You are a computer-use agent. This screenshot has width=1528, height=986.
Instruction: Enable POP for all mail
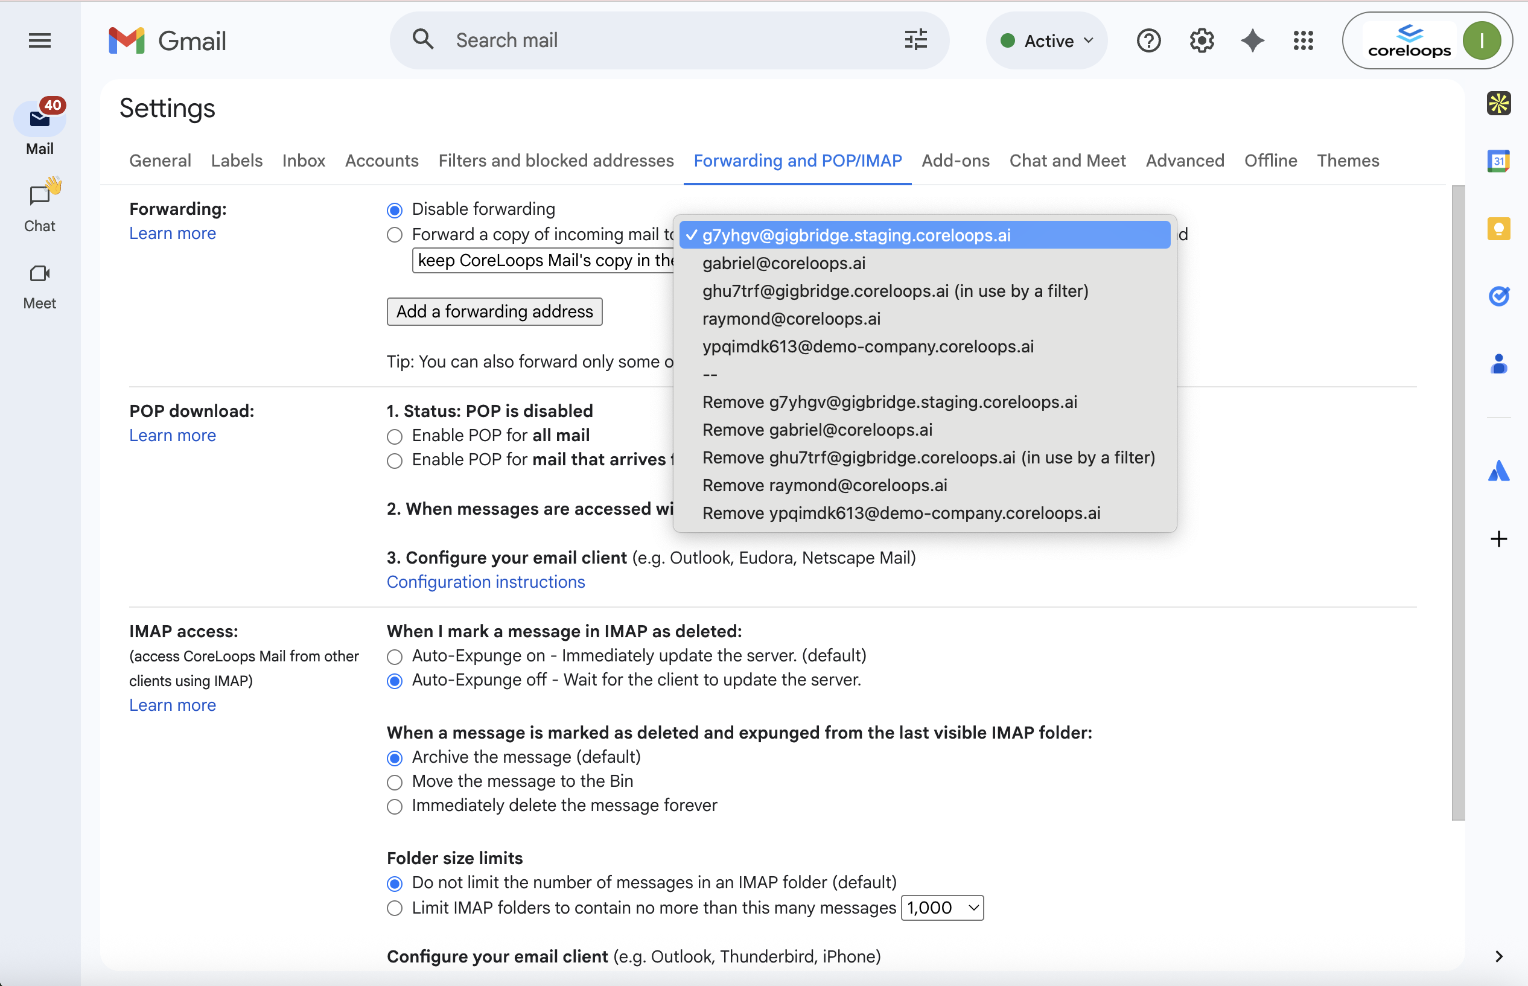coord(395,437)
